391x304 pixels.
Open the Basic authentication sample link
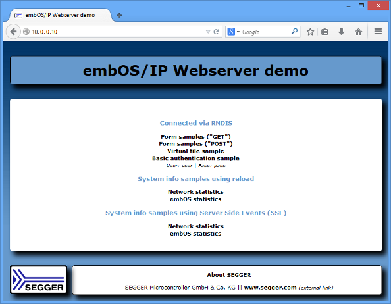[195, 158]
